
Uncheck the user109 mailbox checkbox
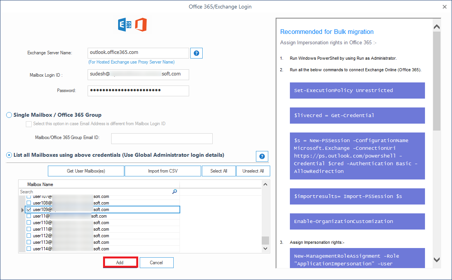tap(29, 210)
